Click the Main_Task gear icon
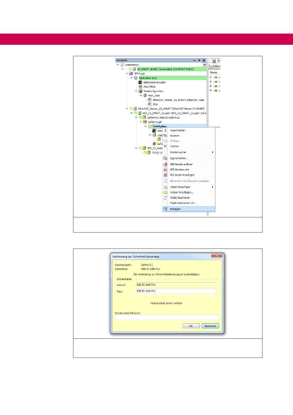The image size is (293, 415). 145,96
